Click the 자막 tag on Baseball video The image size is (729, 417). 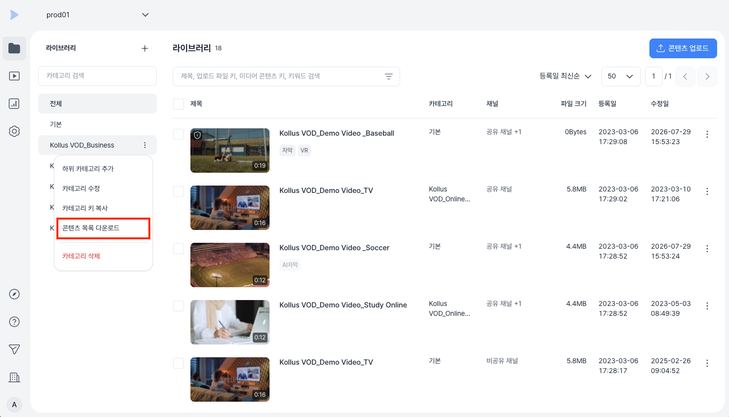click(x=287, y=151)
